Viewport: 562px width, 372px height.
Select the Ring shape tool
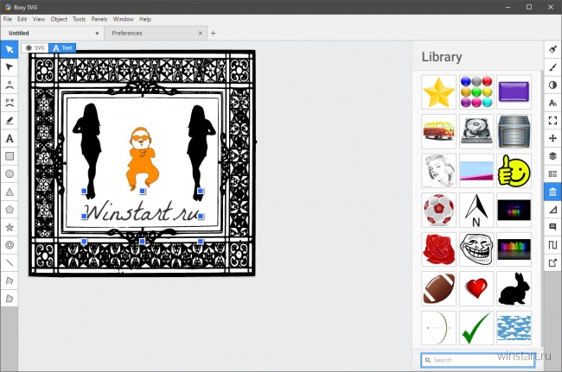tap(10, 245)
